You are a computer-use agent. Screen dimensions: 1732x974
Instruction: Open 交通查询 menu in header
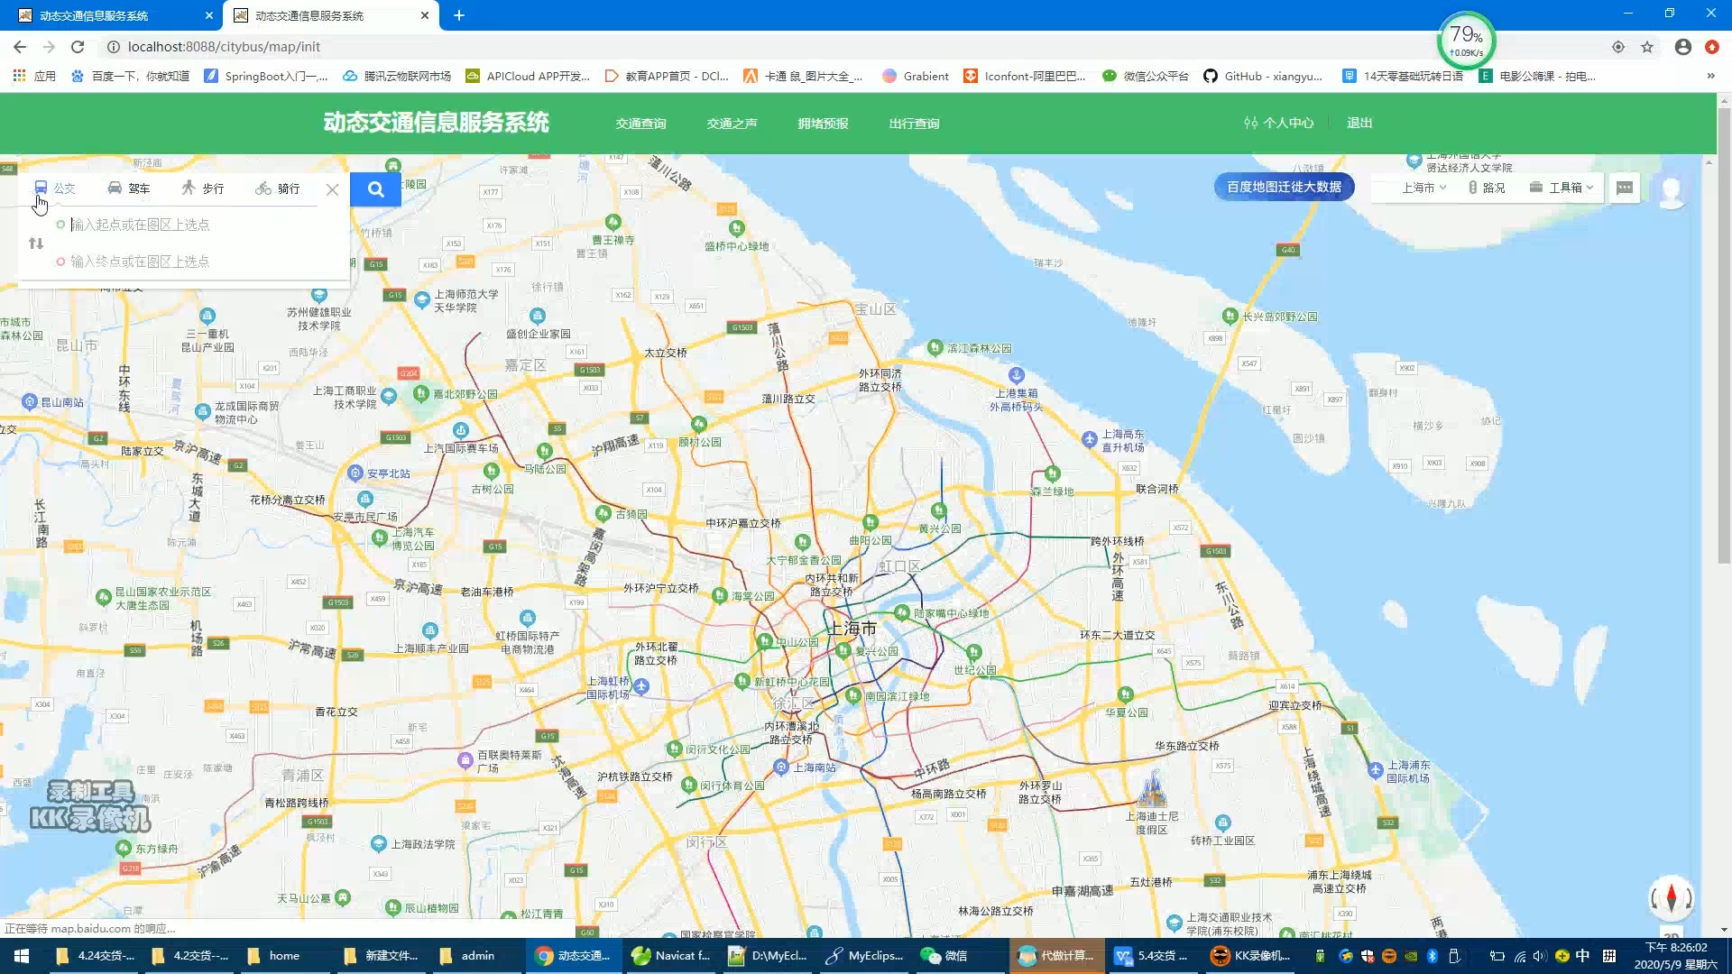640,124
